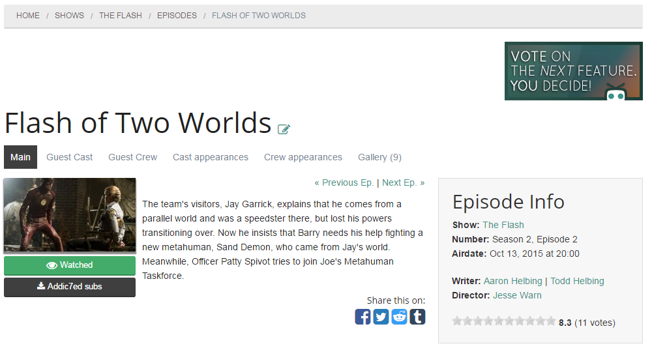
Task: Open SHOWS breadcrumb link
Action: pyautogui.click(x=70, y=16)
